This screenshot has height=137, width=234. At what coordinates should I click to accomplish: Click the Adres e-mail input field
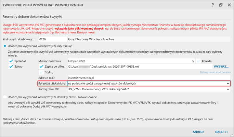149,78
